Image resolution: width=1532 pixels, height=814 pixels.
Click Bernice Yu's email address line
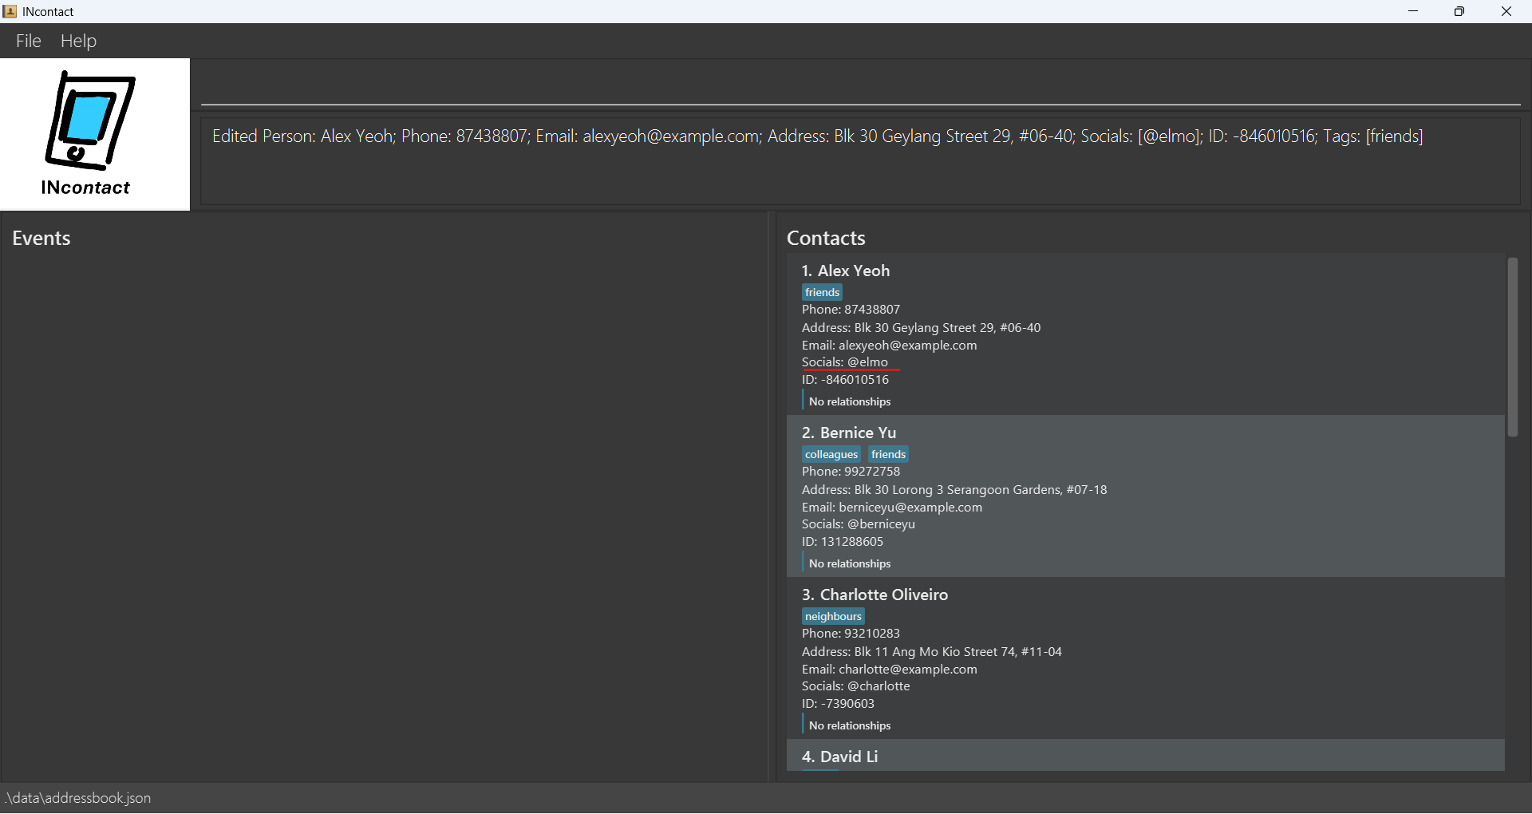point(892,508)
